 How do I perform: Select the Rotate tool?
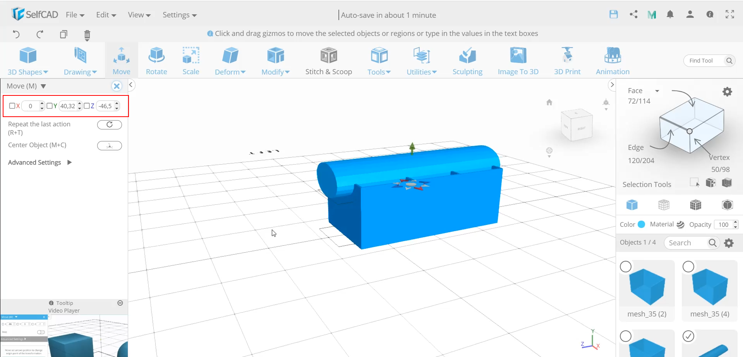pyautogui.click(x=156, y=61)
